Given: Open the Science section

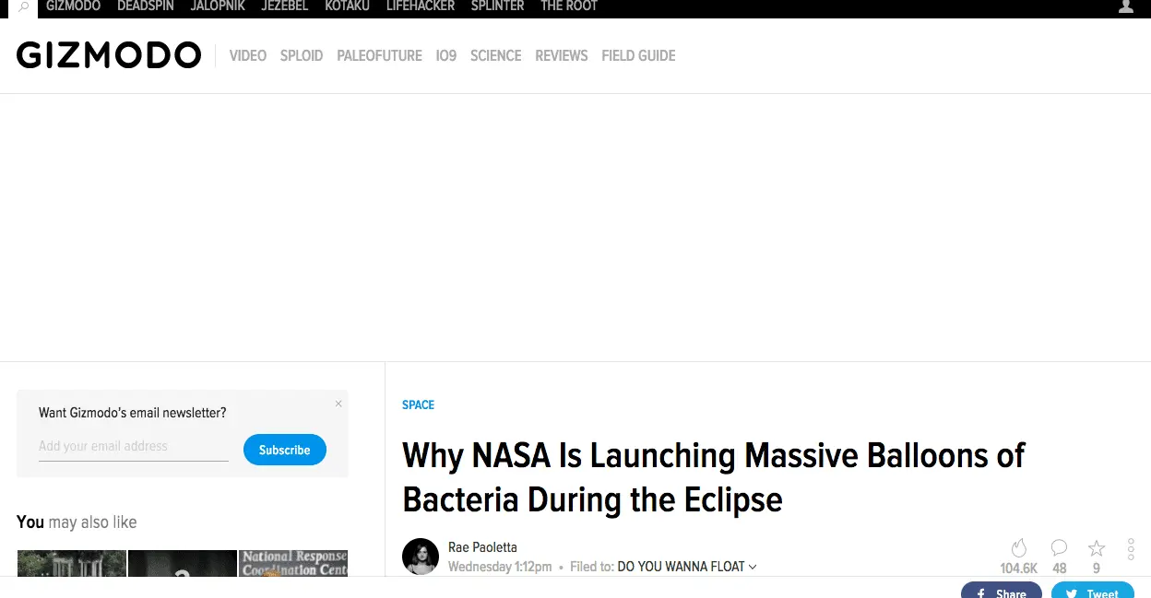Looking at the screenshot, I should click(x=496, y=55).
